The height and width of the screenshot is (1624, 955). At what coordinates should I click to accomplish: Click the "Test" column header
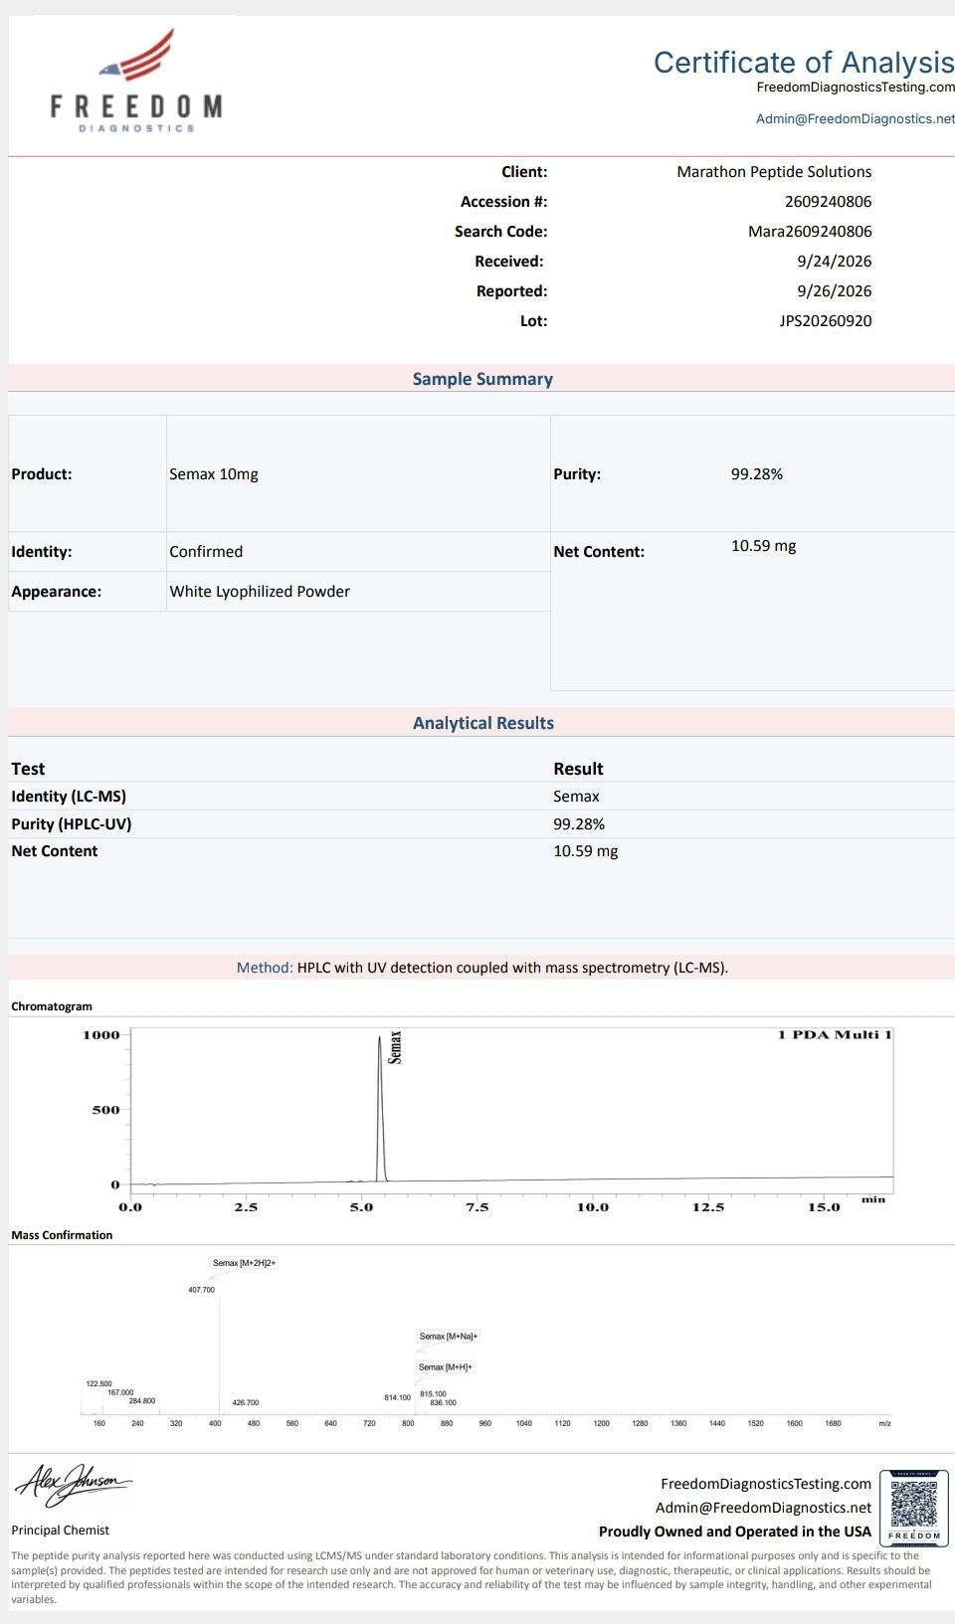pos(28,769)
